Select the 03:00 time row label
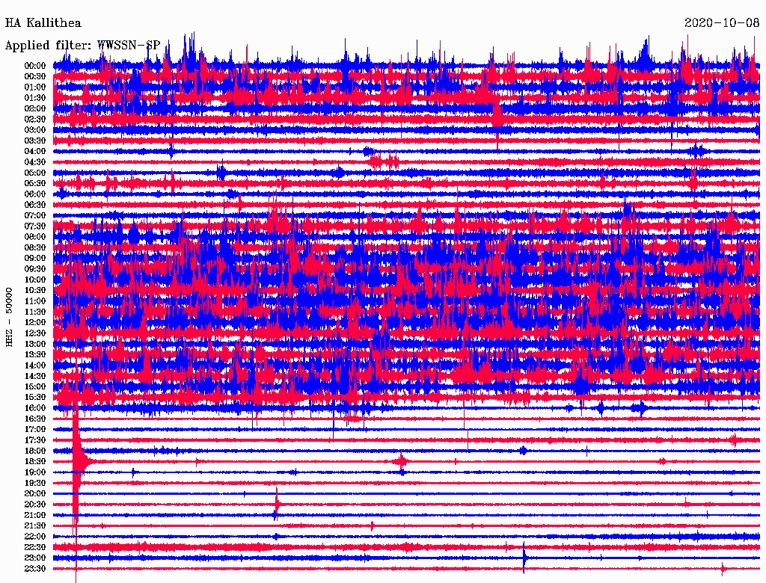The height and width of the screenshot is (583, 766). point(35,130)
